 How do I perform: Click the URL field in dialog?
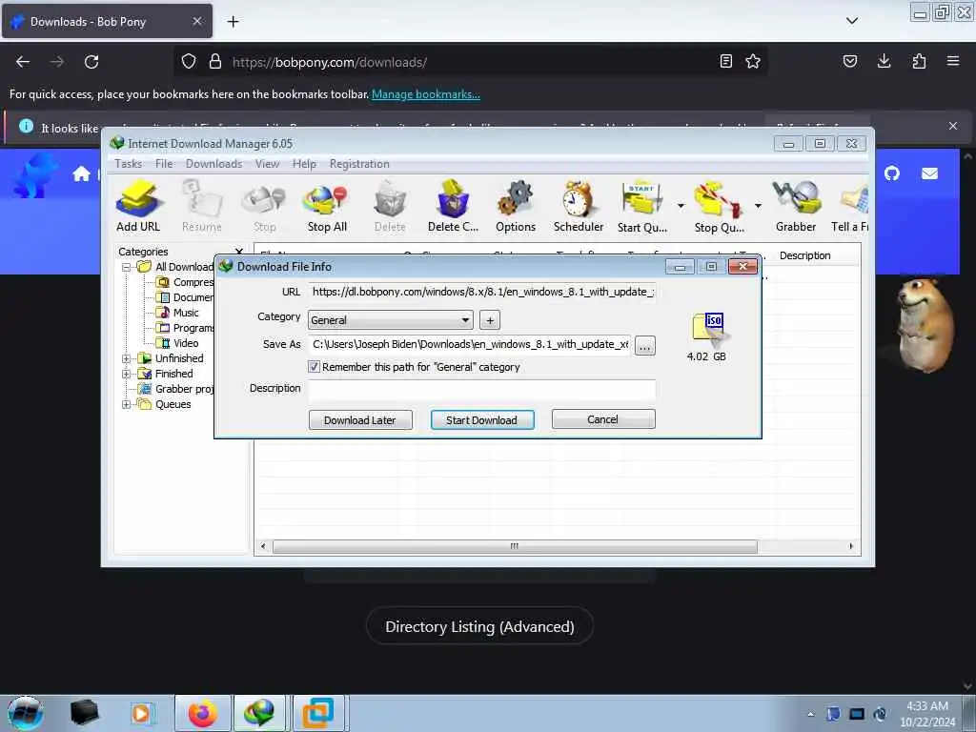point(481,292)
